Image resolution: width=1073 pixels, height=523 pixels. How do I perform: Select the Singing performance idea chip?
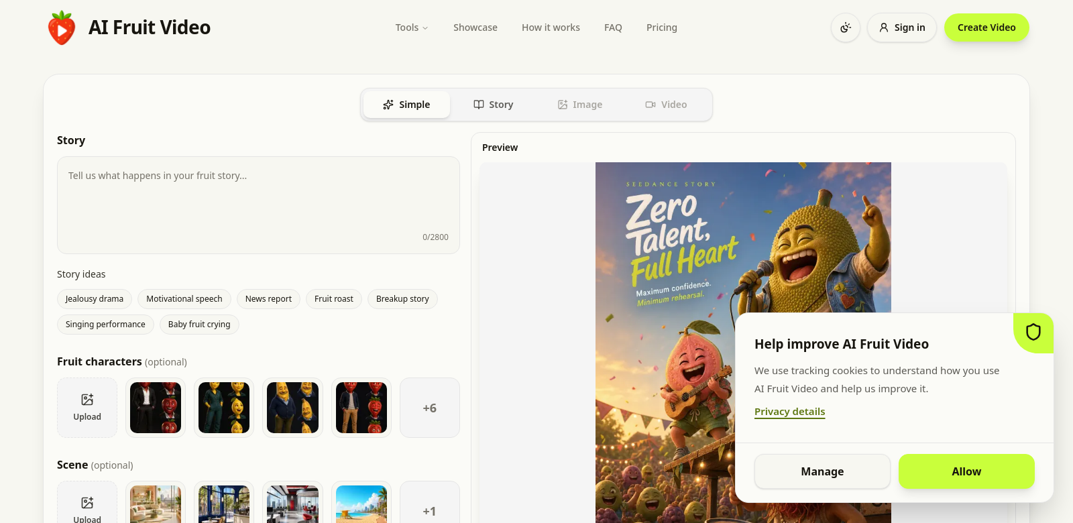pos(105,325)
